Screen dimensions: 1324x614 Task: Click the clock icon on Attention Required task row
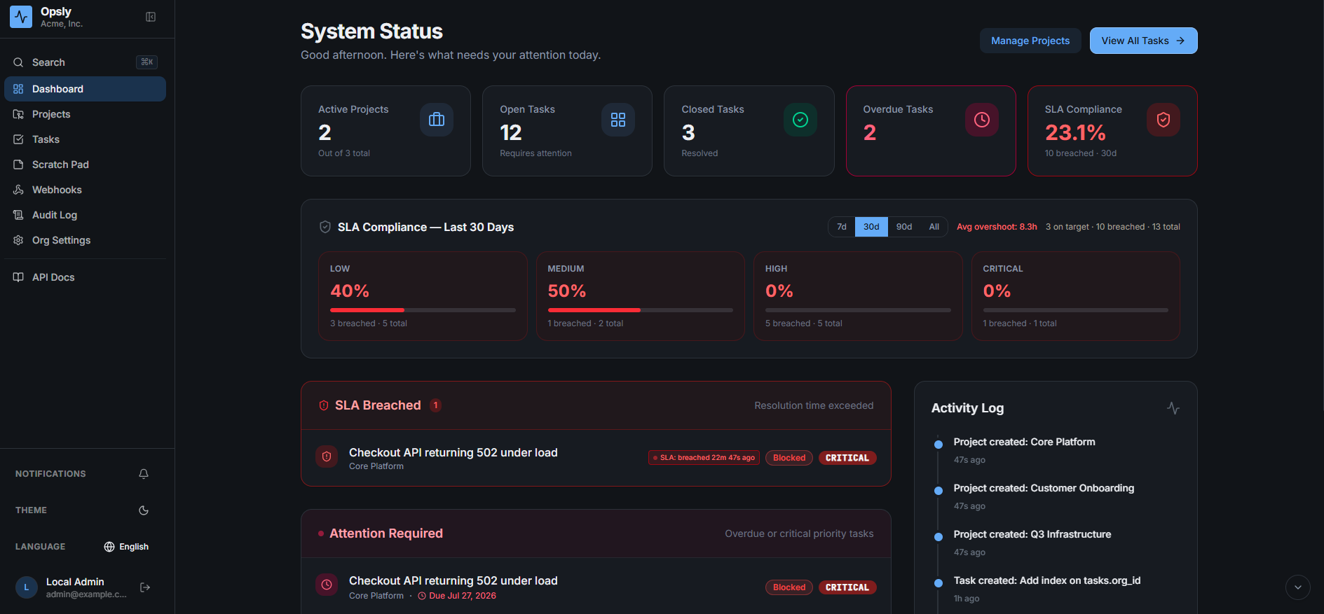point(327,585)
